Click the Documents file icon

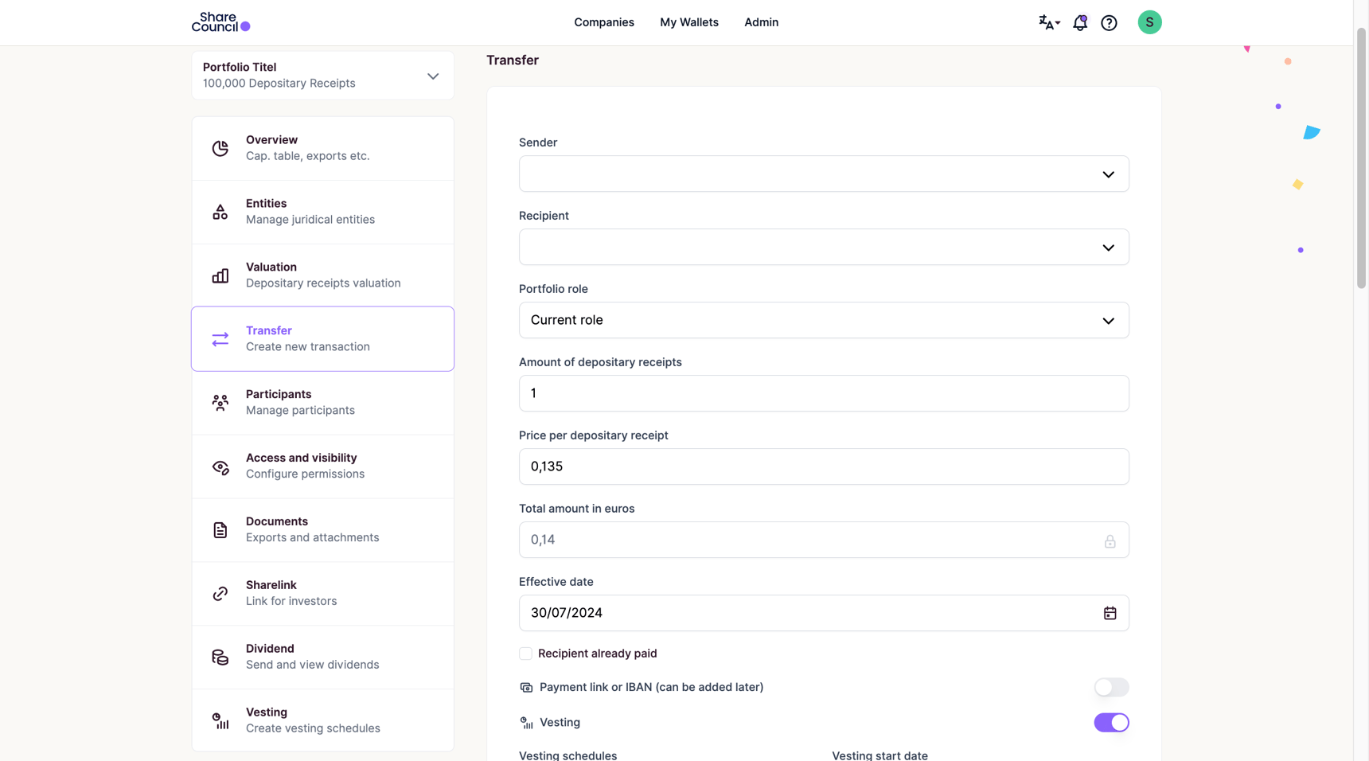coord(220,530)
